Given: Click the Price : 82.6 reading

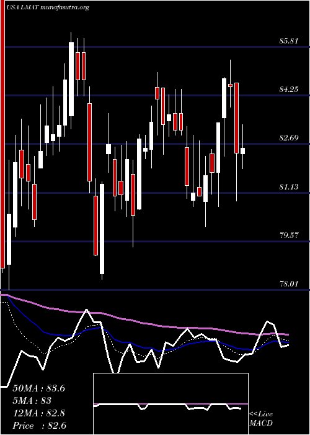Looking at the screenshot, I should (x=39, y=426).
